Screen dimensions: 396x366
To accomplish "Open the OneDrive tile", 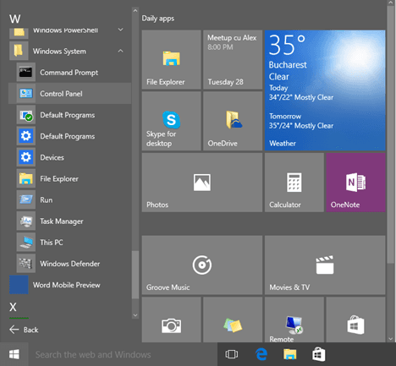I will pyautogui.click(x=233, y=121).
